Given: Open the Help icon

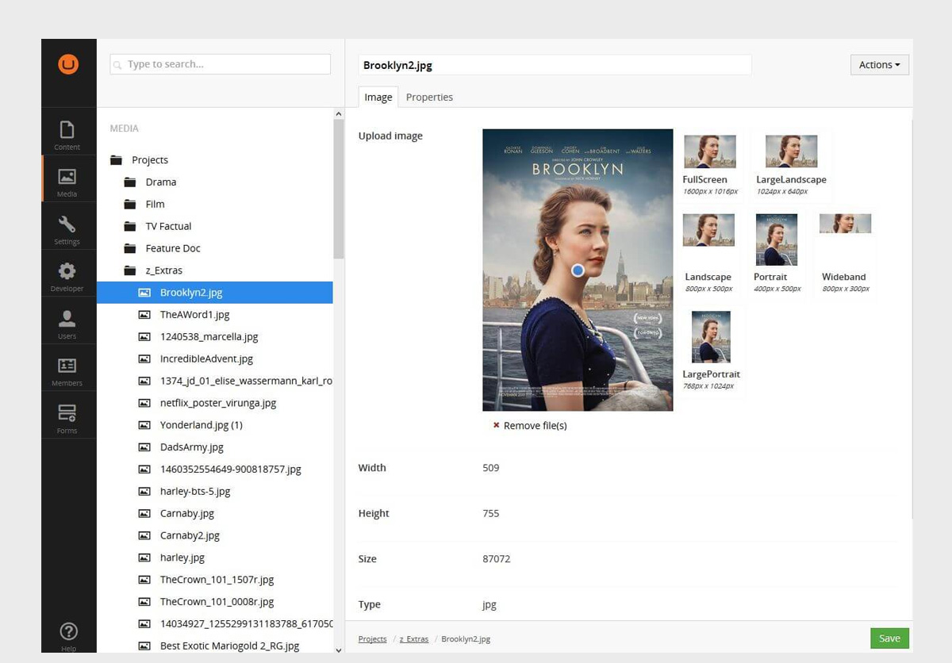Looking at the screenshot, I should click(68, 632).
